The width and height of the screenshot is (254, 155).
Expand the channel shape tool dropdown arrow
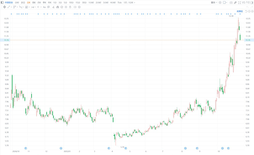[x=17, y=7]
